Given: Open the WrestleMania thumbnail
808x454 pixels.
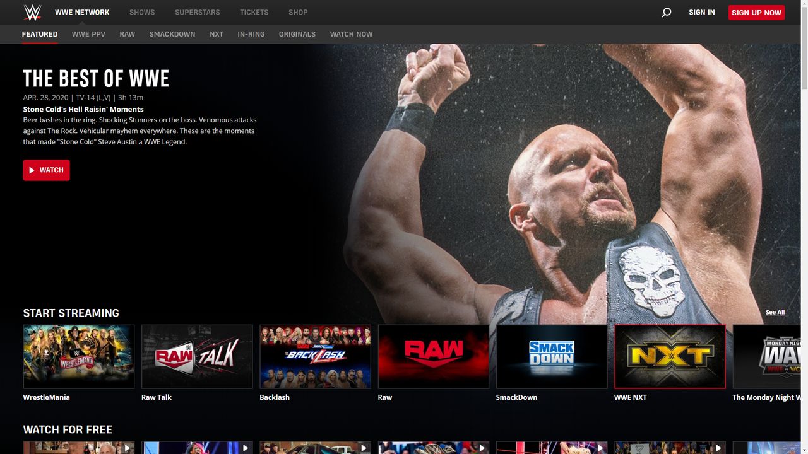Looking at the screenshot, I should click(x=79, y=356).
